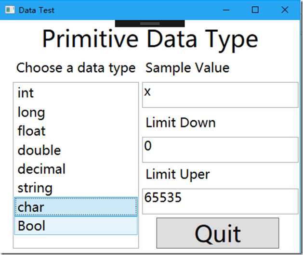Click the Choose a data type label
Viewport: 303px width, 255px height.
click(76, 68)
